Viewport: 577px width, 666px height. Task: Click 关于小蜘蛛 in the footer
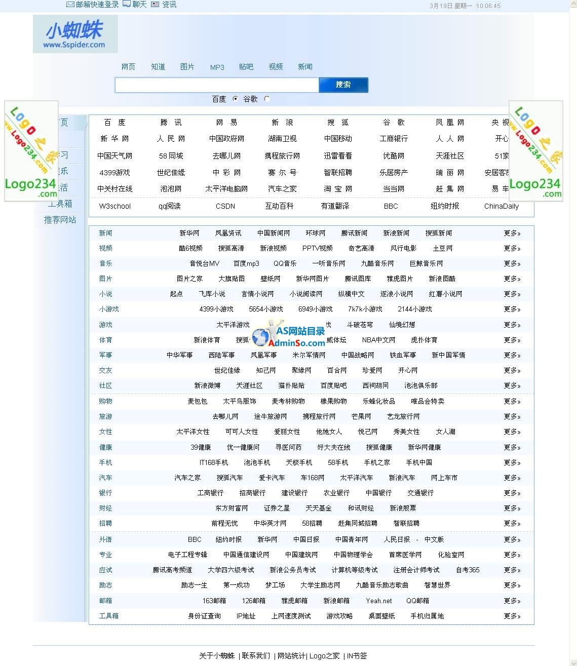(217, 656)
